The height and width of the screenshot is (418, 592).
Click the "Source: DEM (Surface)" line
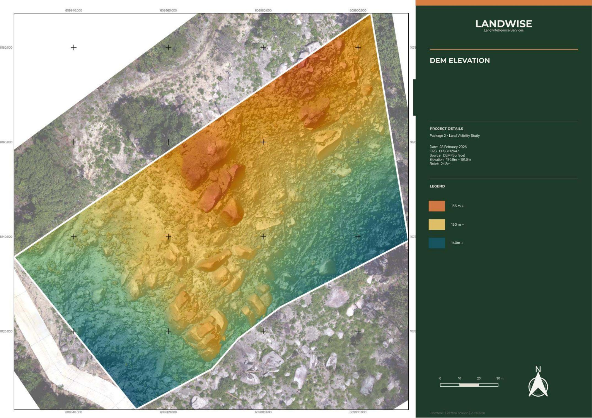click(447, 155)
